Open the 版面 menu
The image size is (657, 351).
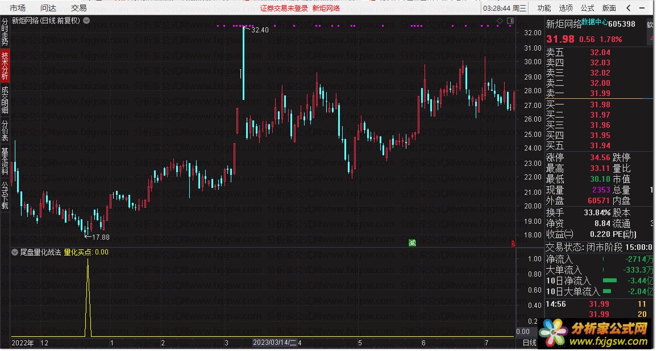pos(609,8)
